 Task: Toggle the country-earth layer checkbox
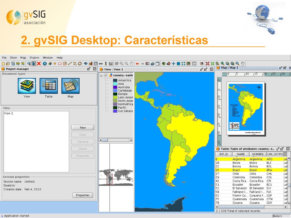(106, 76)
